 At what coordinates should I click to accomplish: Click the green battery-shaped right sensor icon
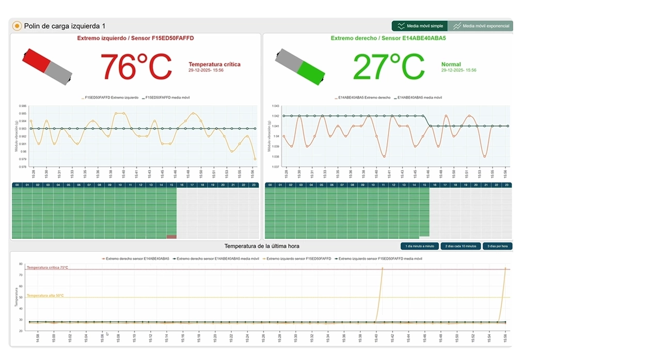point(300,66)
